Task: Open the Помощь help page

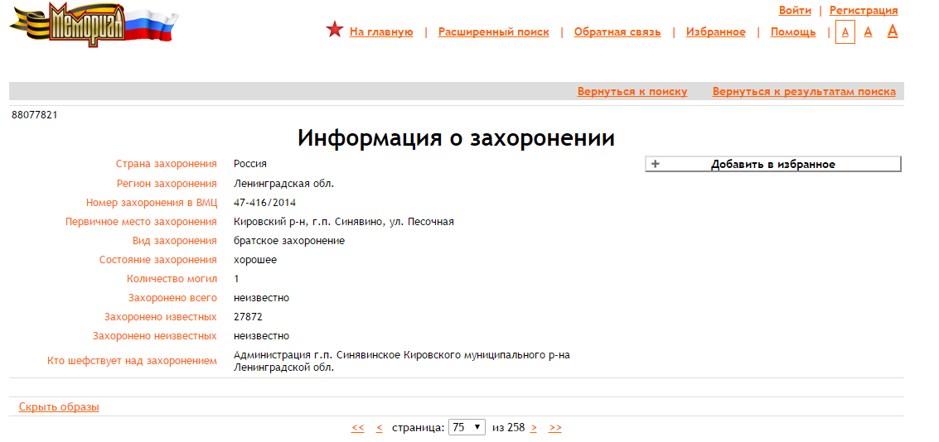Action: pos(793,32)
